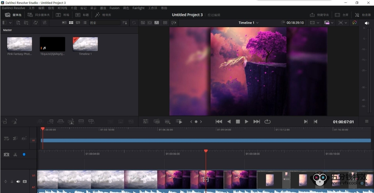
Task: Select source tape viewer mode
Action: click(x=150, y=23)
